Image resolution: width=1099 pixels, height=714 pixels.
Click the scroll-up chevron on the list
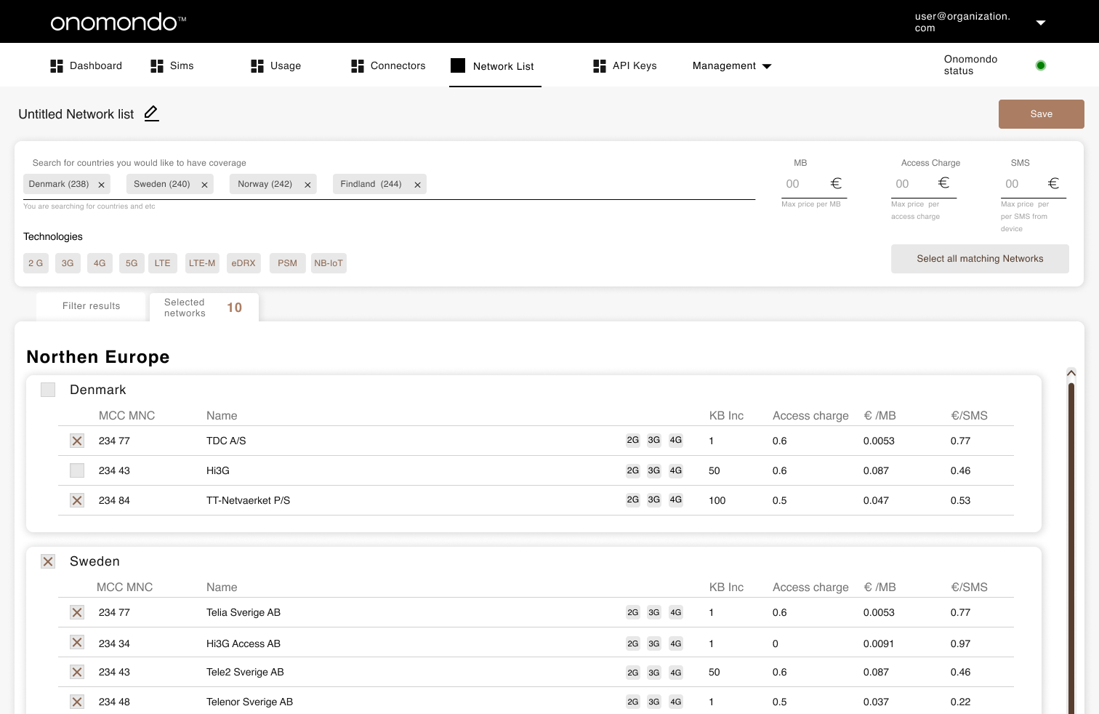(1071, 372)
